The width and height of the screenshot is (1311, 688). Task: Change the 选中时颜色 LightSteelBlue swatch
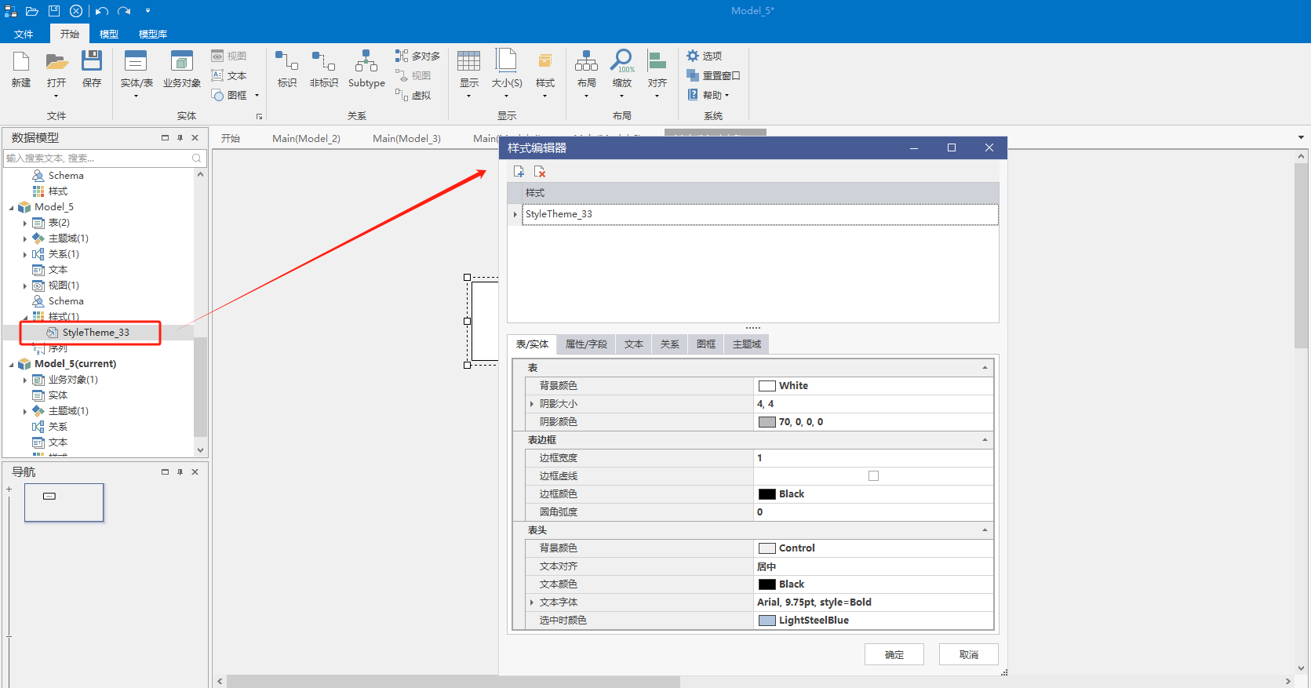tap(767, 621)
